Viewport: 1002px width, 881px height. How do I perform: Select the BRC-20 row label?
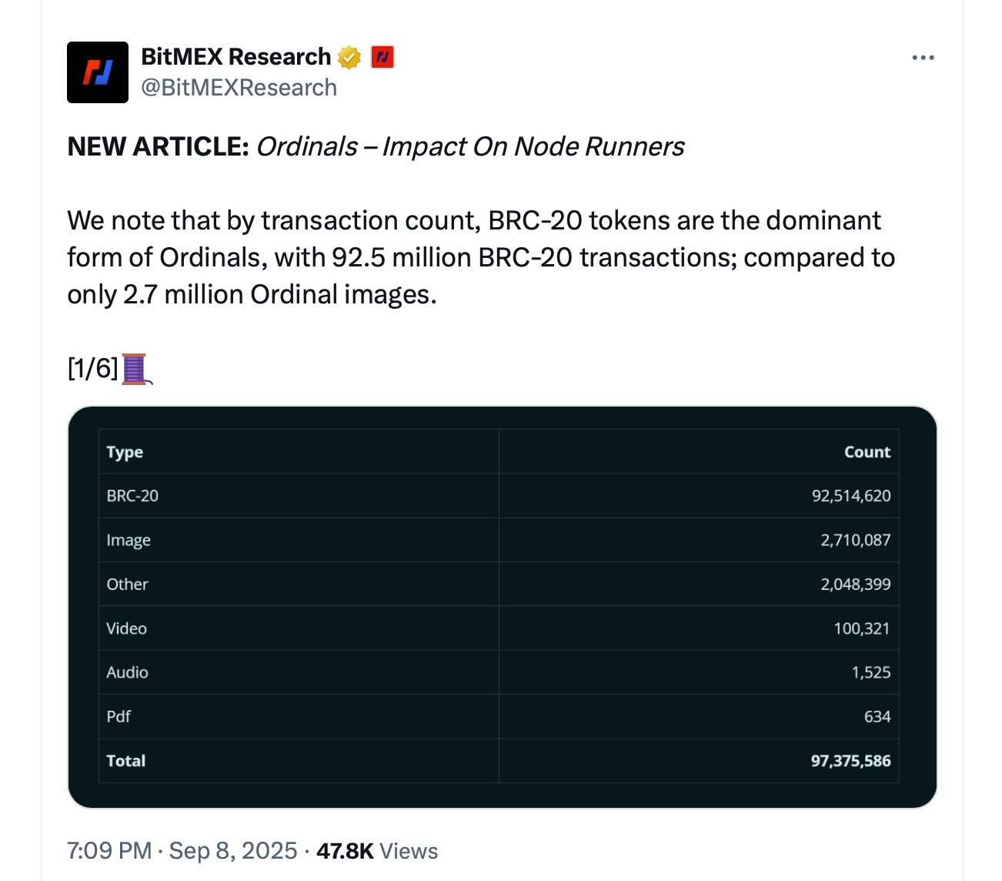pos(132,496)
